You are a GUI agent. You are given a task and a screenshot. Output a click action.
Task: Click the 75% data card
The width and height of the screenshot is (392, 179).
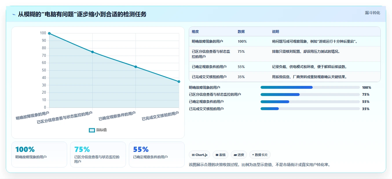click(x=98, y=154)
